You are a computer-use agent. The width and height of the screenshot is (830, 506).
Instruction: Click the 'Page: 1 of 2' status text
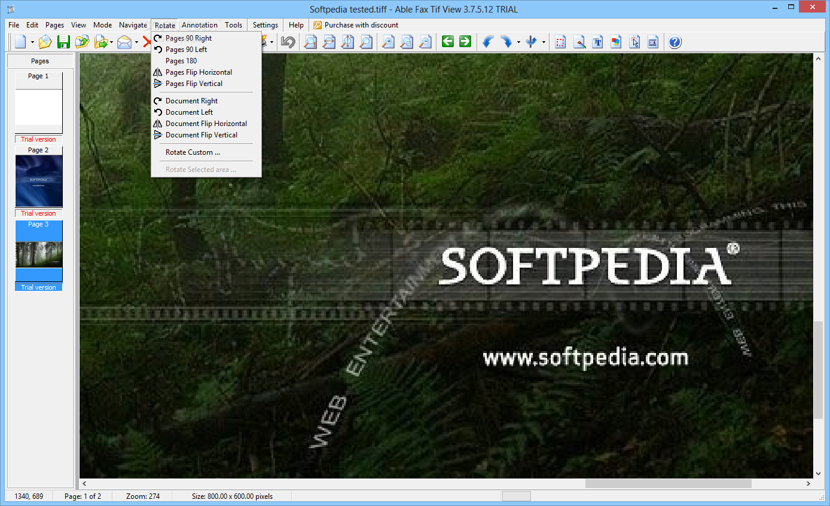(83, 496)
